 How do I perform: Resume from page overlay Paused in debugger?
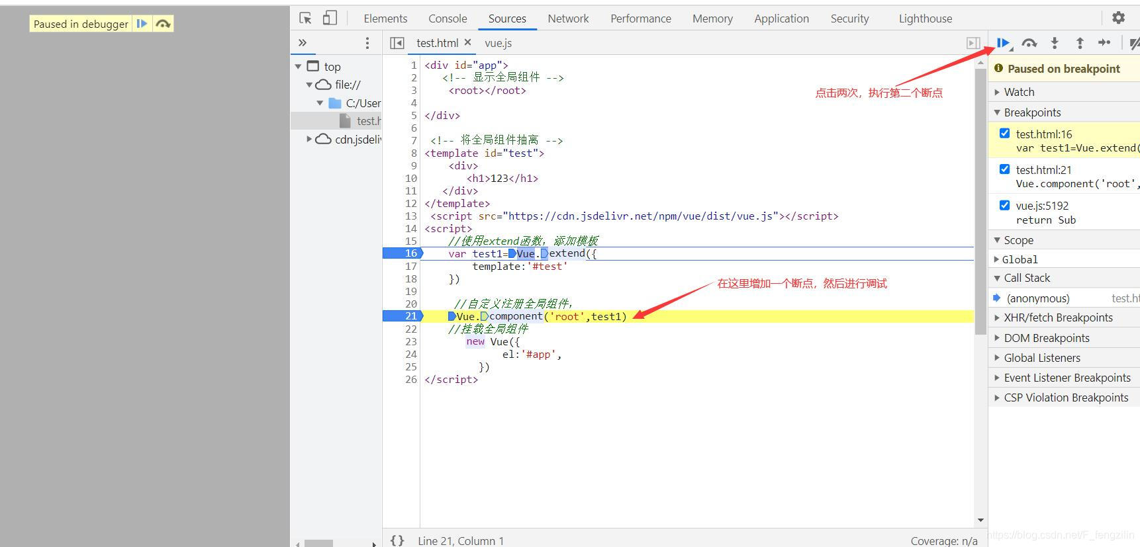tap(142, 24)
